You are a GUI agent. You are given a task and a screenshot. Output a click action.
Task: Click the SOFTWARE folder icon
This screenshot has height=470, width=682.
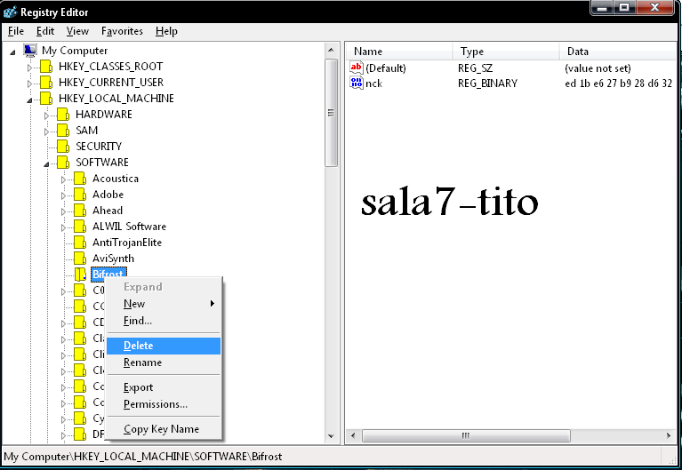click(x=63, y=163)
